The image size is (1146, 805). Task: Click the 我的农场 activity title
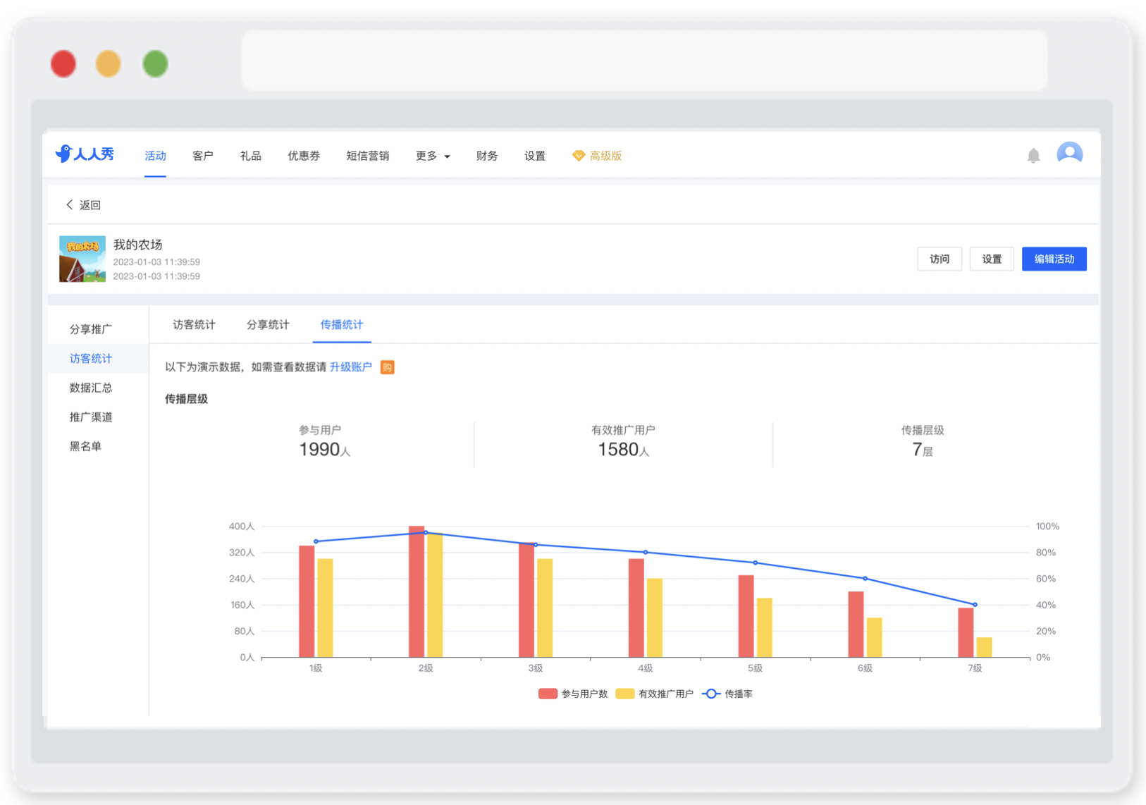(x=138, y=245)
